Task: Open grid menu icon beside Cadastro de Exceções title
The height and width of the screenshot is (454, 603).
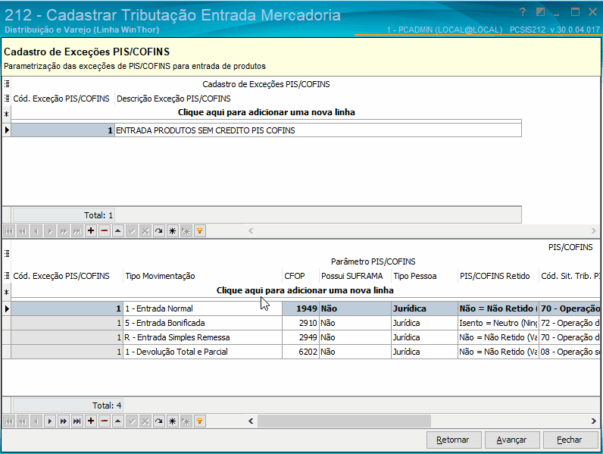Action: 7,83
